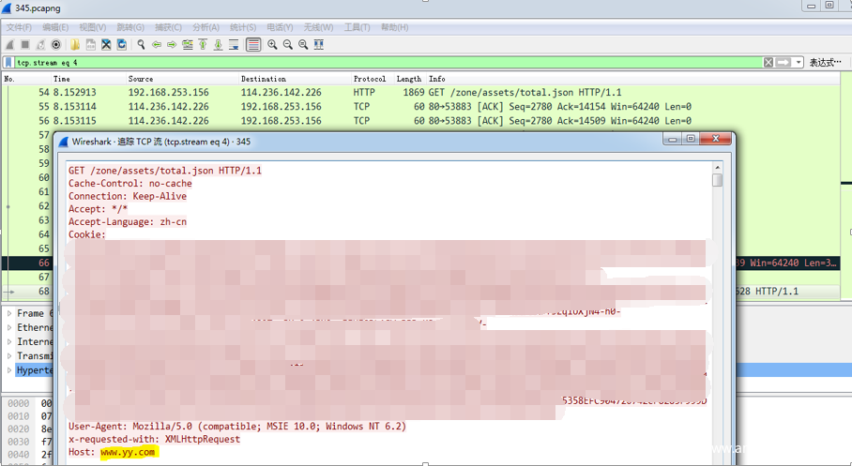Click the tcp.stream eq 4 filter field
The height and width of the screenshot is (466, 852).
click(388, 63)
